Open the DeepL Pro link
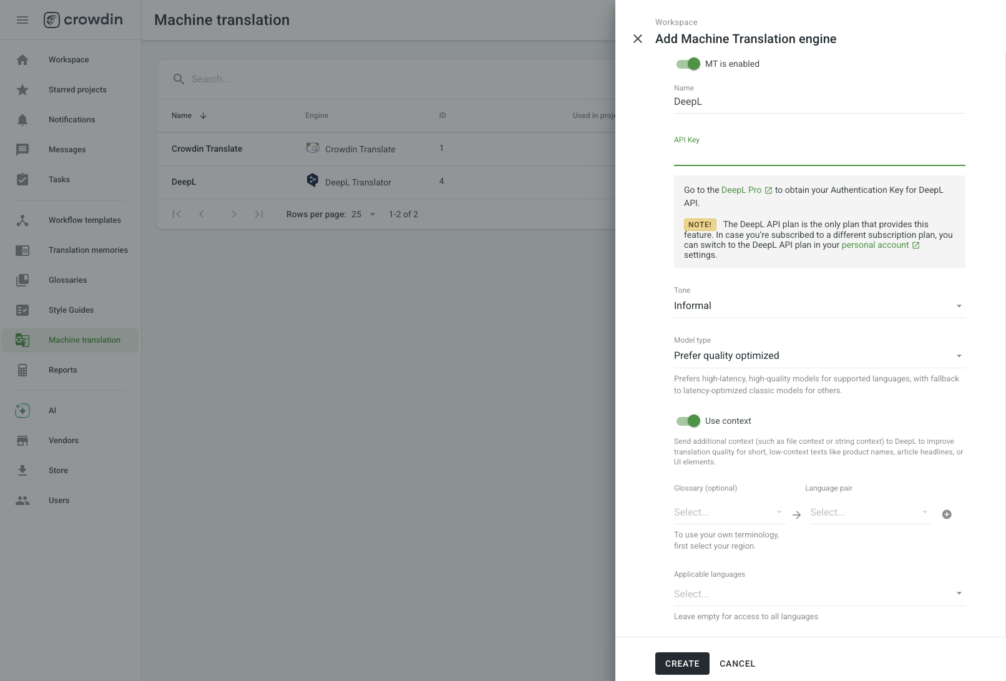The height and width of the screenshot is (681, 1006). coord(746,190)
